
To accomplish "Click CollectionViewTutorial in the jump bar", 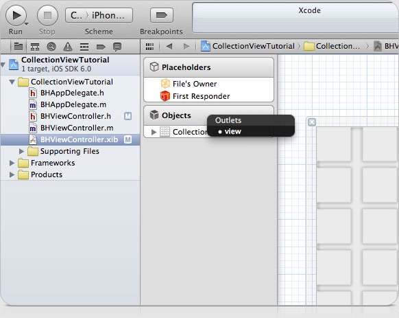I will pos(248,46).
